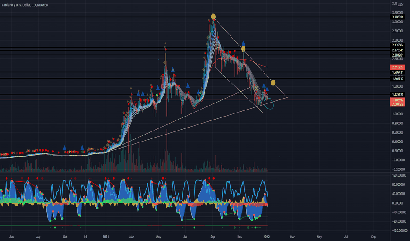Click the 3.106016 price line label
Image resolution: width=410 pixels, height=241 pixels.
[398, 17]
